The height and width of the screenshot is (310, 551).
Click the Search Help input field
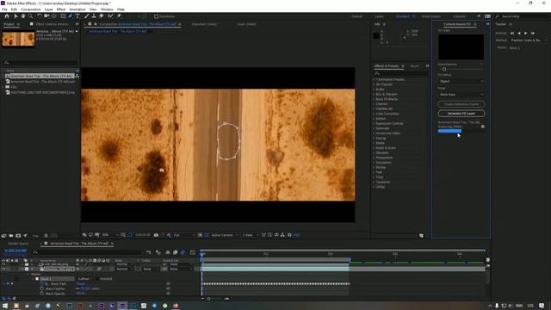[x=523, y=16]
